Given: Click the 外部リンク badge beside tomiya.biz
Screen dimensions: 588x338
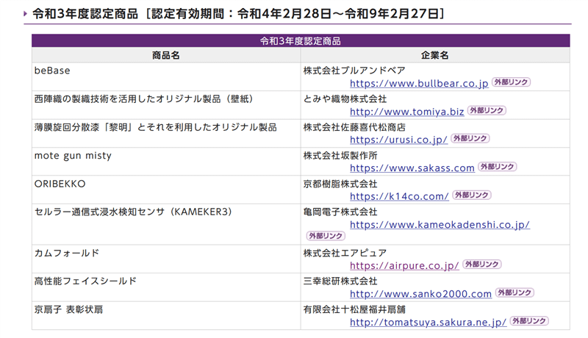Looking at the screenshot, I should 487,110.
